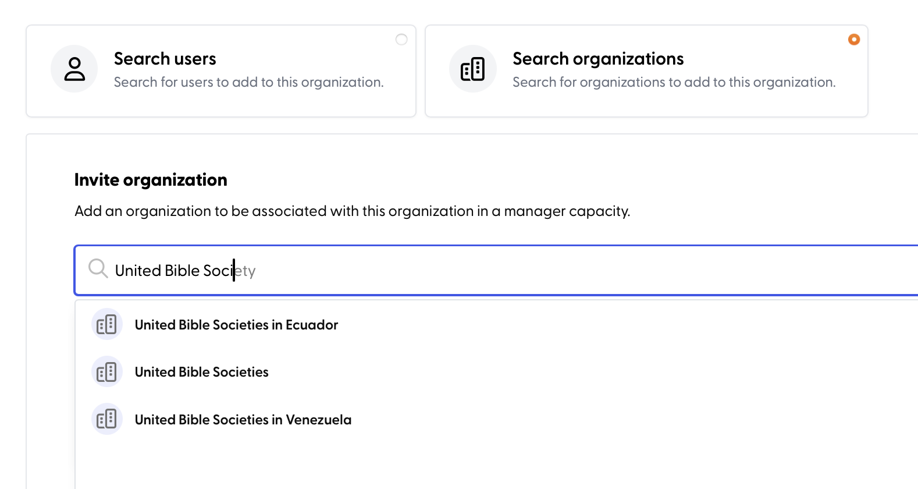Click the Search organizations heading
This screenshot has height=489, width=918.
point(598,59)
